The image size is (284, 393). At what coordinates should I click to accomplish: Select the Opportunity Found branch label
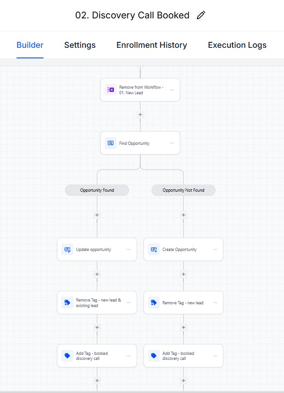tap(97, 190)
